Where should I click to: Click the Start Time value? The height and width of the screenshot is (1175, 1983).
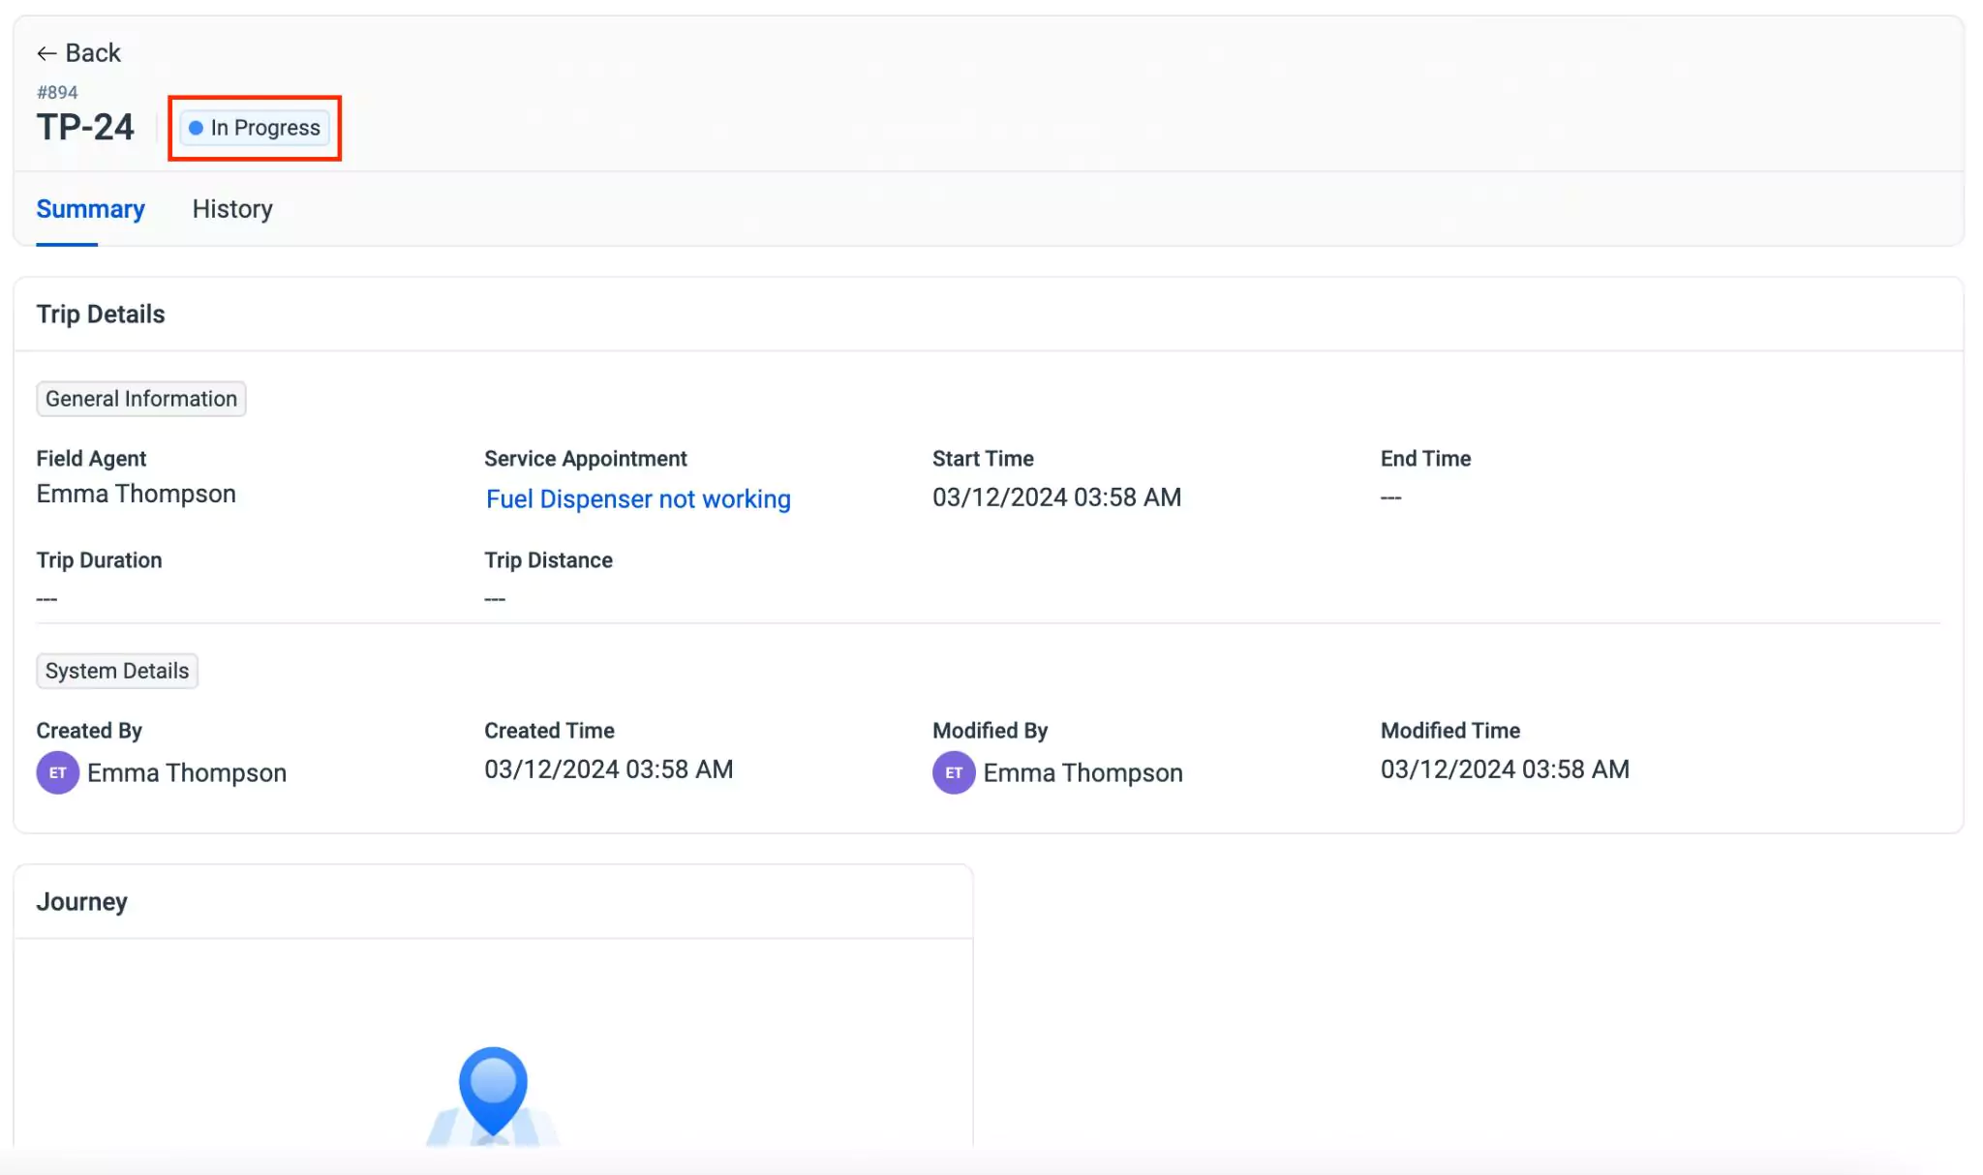[1056, 497]
